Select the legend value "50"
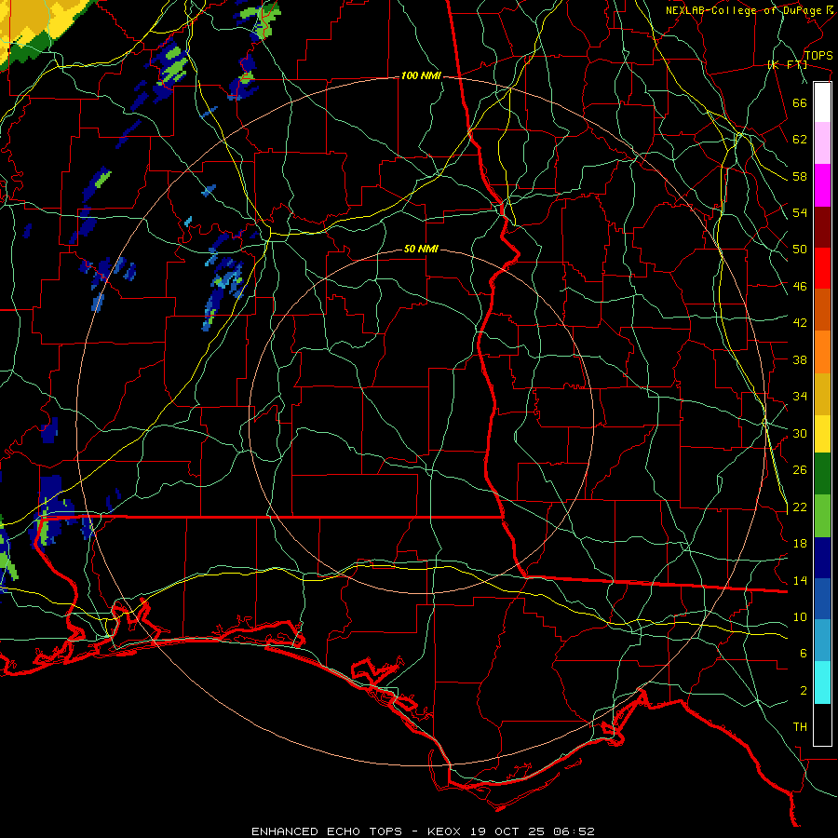The width and height of the screenshot is (838, 838). (800, 250)
